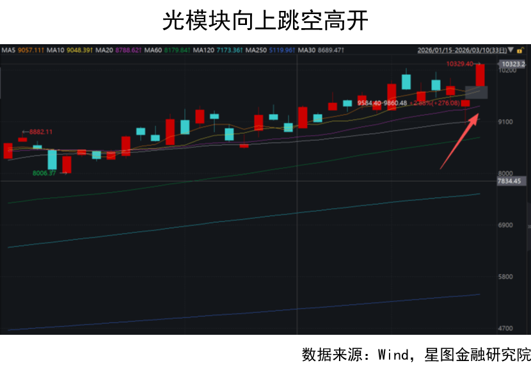Click the 8882.11 price marker label

pyautogui.click(x=40, y=132)
